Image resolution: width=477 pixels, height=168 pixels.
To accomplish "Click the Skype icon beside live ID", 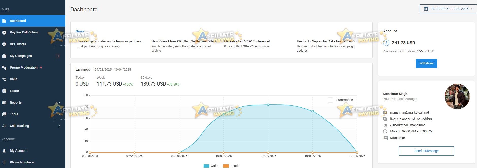I will tap(385, 119).
